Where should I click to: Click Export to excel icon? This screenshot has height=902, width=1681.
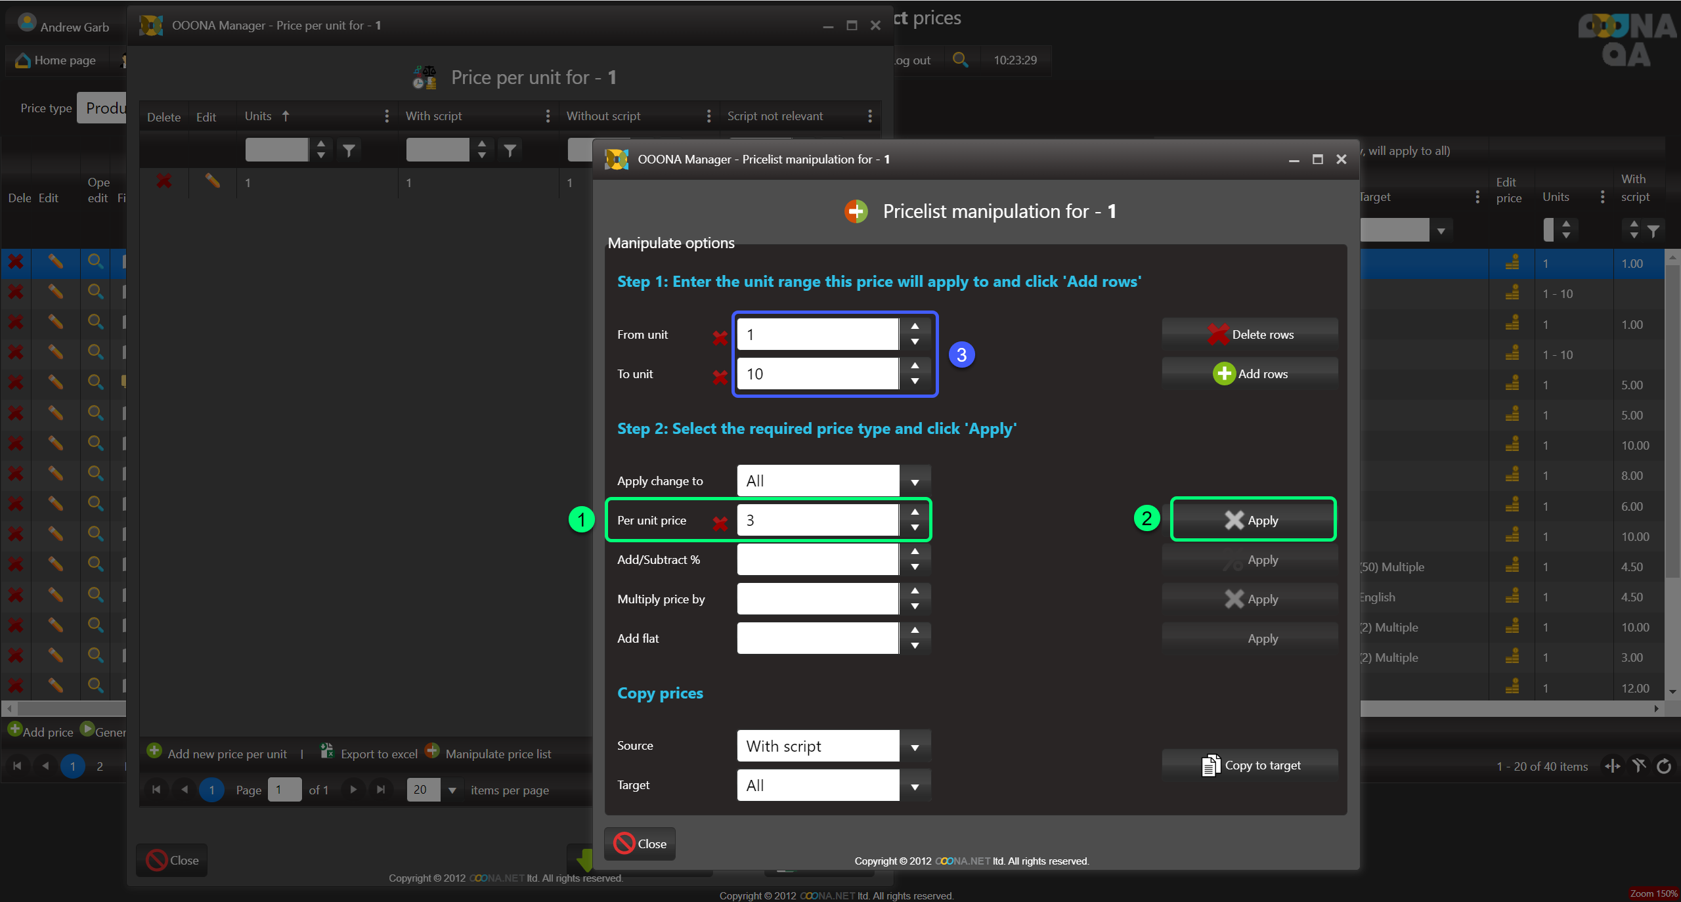coord(326,750)
